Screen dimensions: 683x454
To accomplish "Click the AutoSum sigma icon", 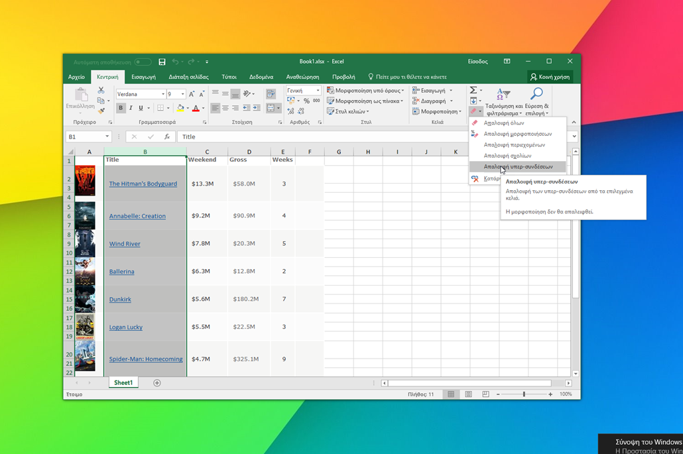I will coord(473,90).
